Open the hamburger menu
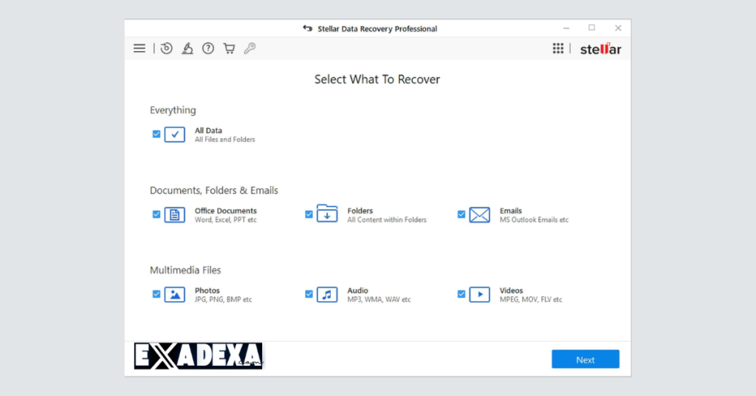 pos(140,48)
